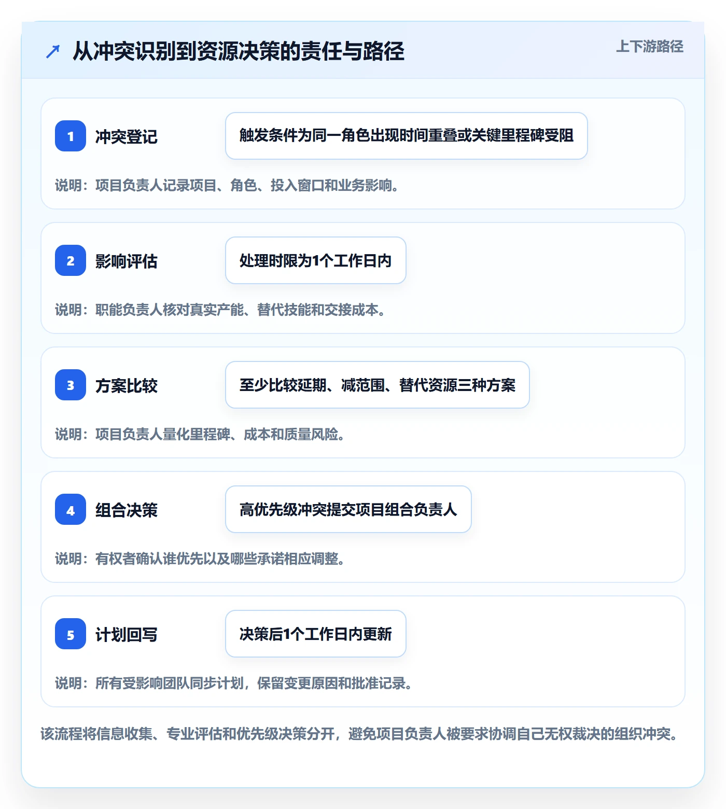Select the 计划回写 step title
The height and width of the screenshot is (809, 726).
[127, 634]
